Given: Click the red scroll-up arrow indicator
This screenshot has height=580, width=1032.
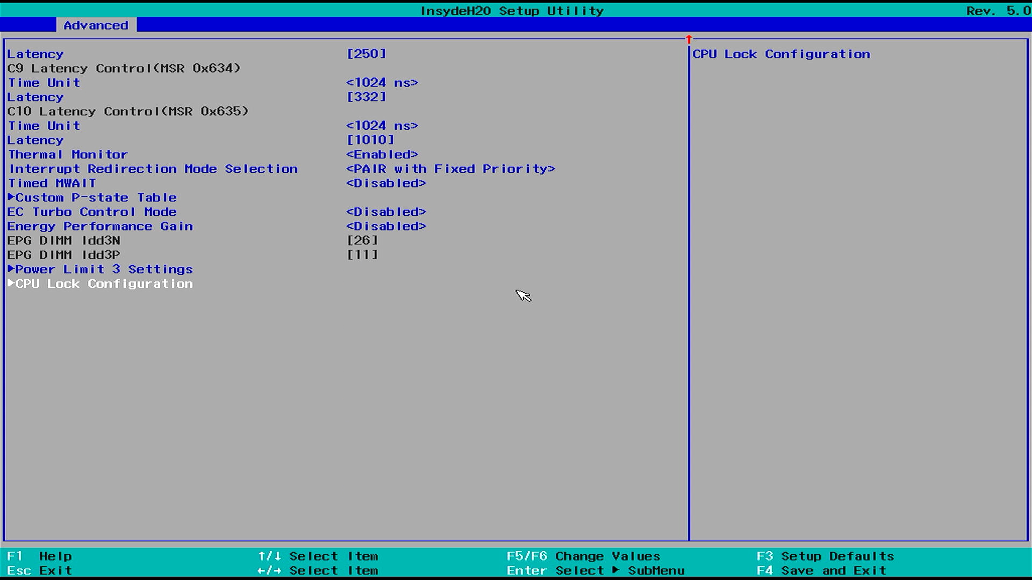Looking at the screenshot, I should pos(689,40).
